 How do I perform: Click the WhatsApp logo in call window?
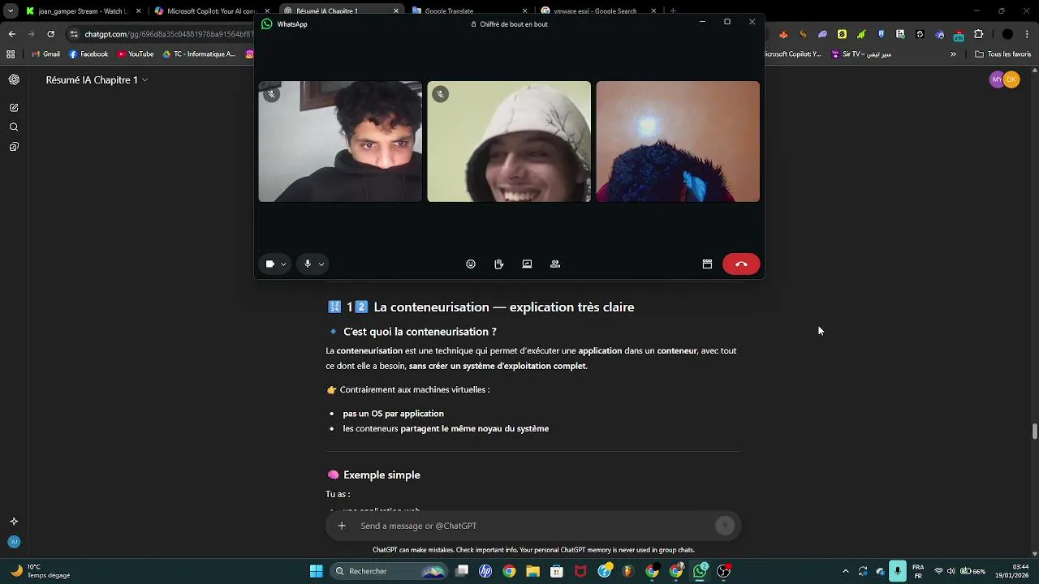tap(266, 24)
